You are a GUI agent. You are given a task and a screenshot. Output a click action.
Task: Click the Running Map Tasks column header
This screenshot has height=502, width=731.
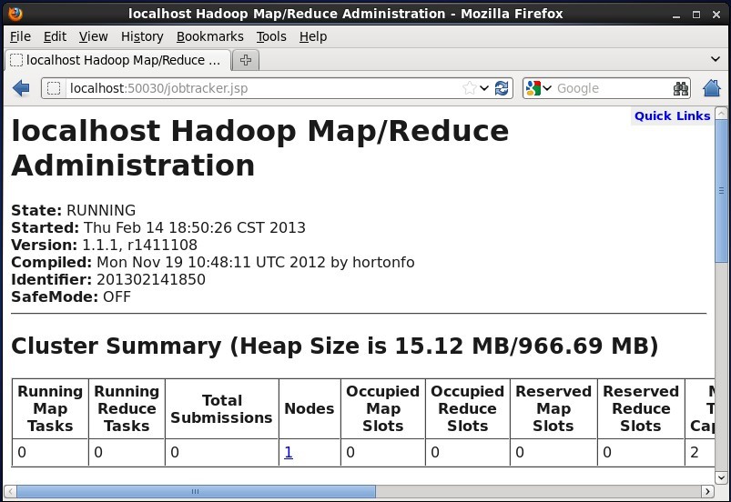(x=50, y=408)
